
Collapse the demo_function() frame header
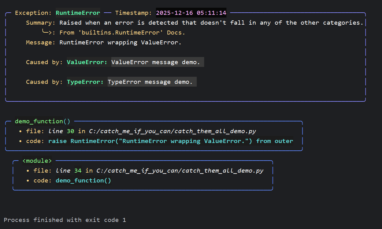click(x=42, y=121)
